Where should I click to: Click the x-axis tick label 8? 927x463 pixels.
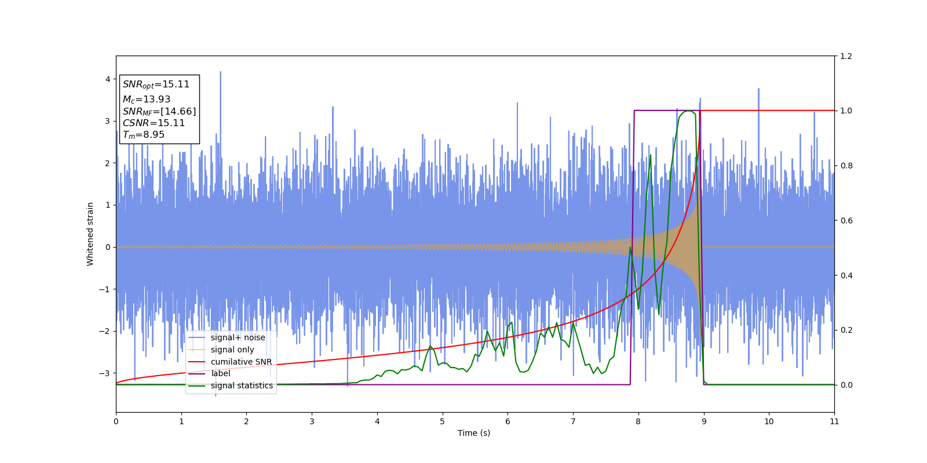click(638, 421)
